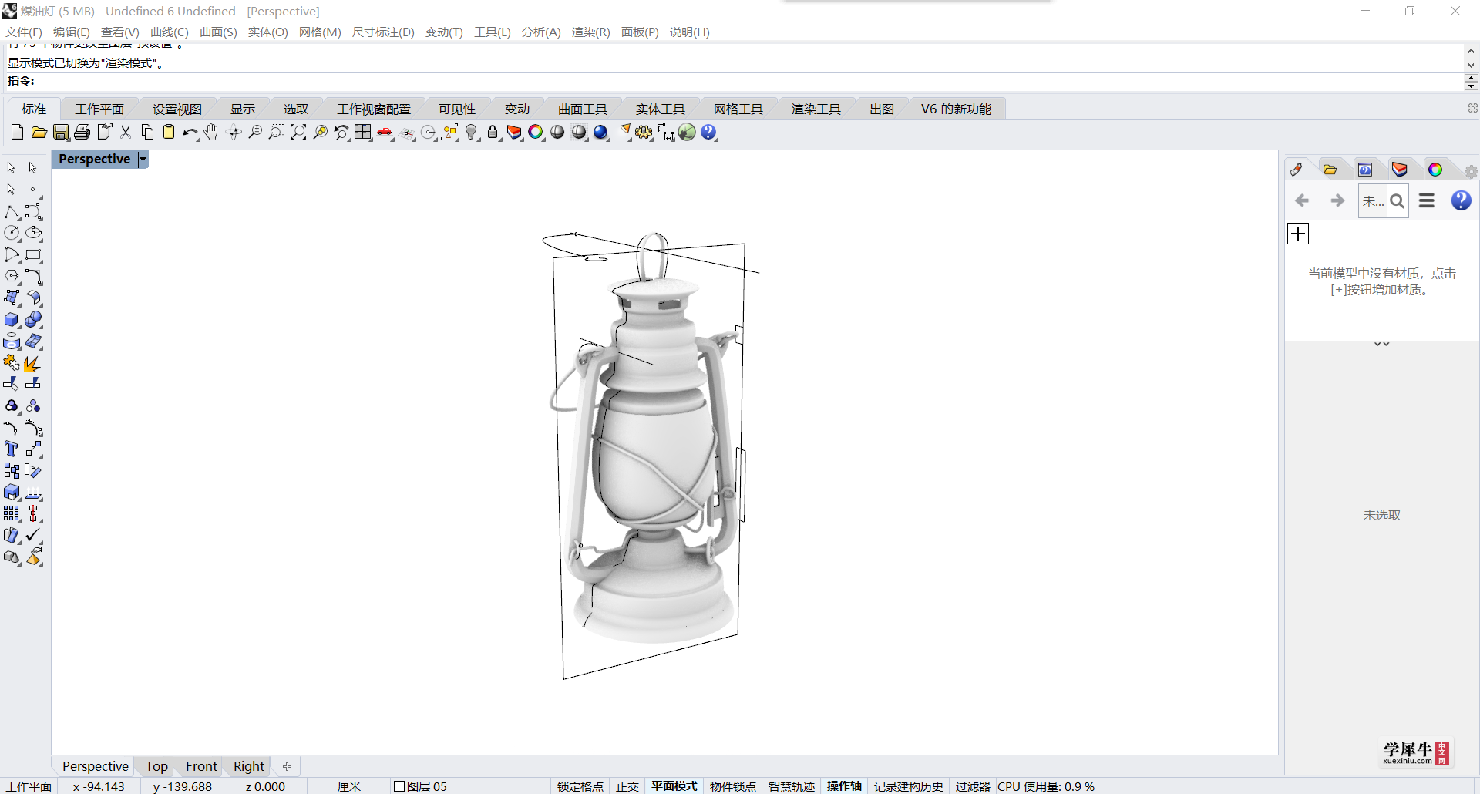This screenshot has width=1480, height=794.
Task: Click the Explode icon
Action: (33, 363)
